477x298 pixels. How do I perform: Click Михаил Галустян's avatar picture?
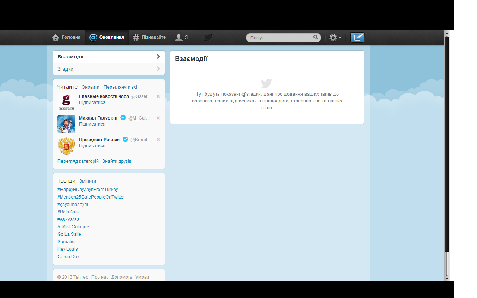(66, 124)
